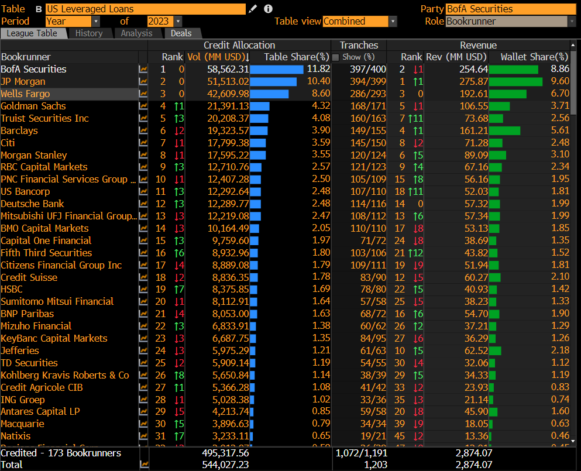The image size is (581, 471).
Task: Click Wells Fargo volume 42,609.98
Action: pyautogui.click(x=228, y=94)
